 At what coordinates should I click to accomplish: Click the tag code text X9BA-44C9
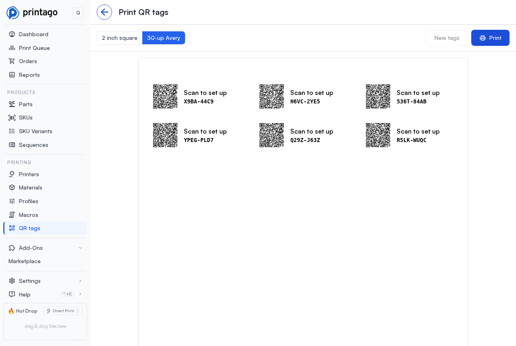[199, 101]
